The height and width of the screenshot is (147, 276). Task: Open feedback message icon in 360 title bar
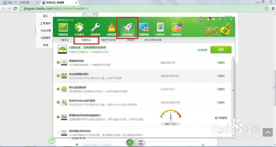[214, 19]
